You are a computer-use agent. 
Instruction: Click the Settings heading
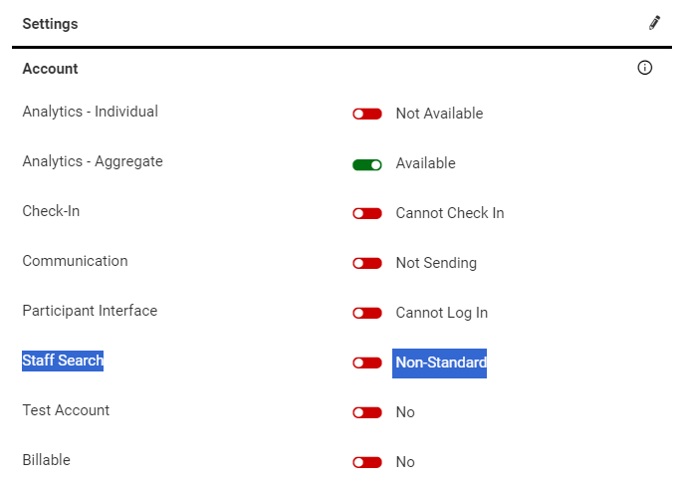click(x=50, y=24)
